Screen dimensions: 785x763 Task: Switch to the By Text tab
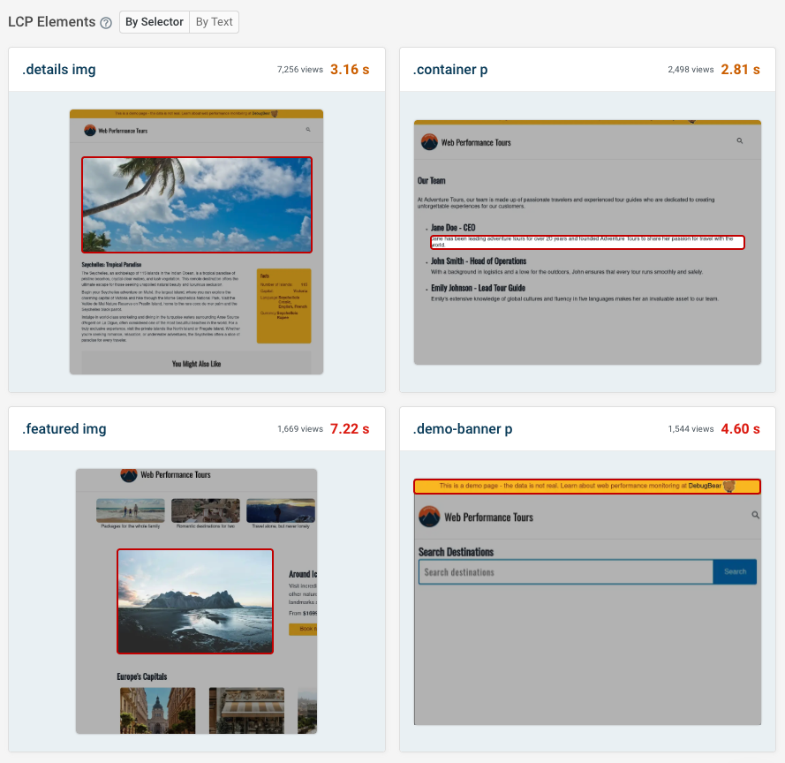(x=213, y=22)
